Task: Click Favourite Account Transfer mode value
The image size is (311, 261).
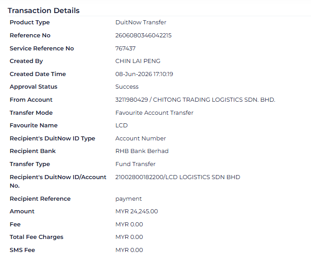Action: tap(154, 113)
